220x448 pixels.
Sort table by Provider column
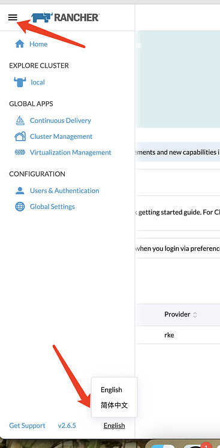181,314
